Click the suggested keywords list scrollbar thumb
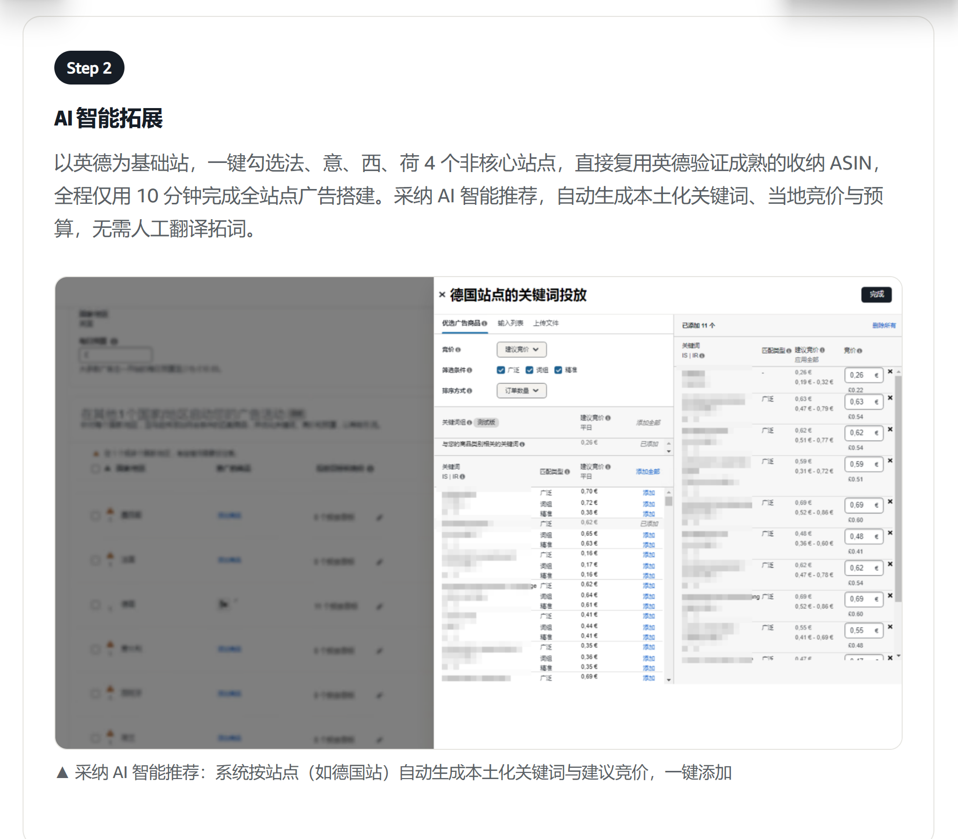Viewport: 958px width, 839px height. [669, 501]
